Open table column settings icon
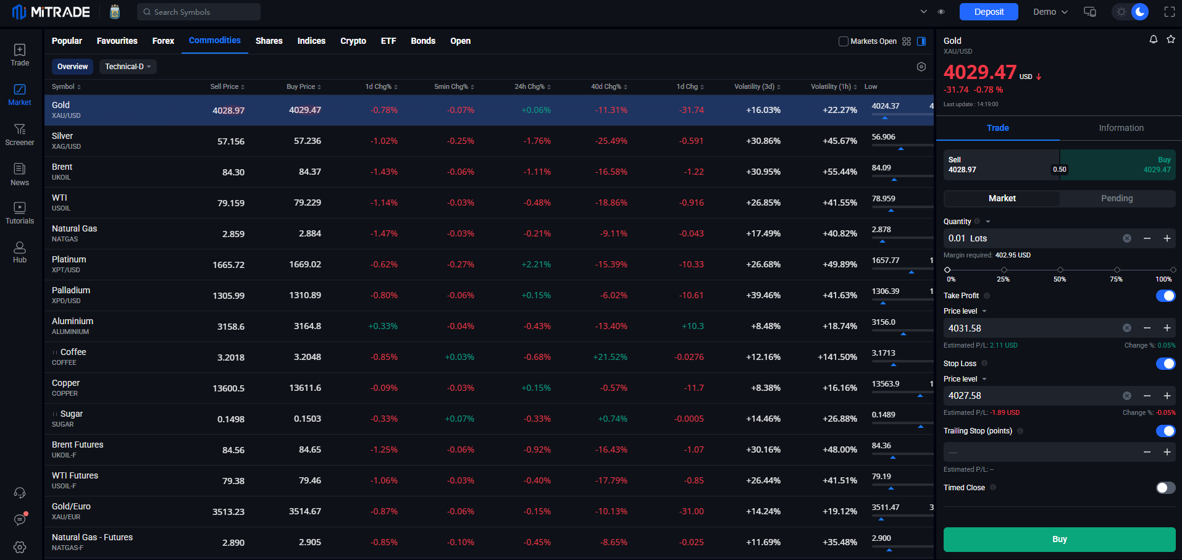The image size is (1182, 560). click(x=921, y=67)
